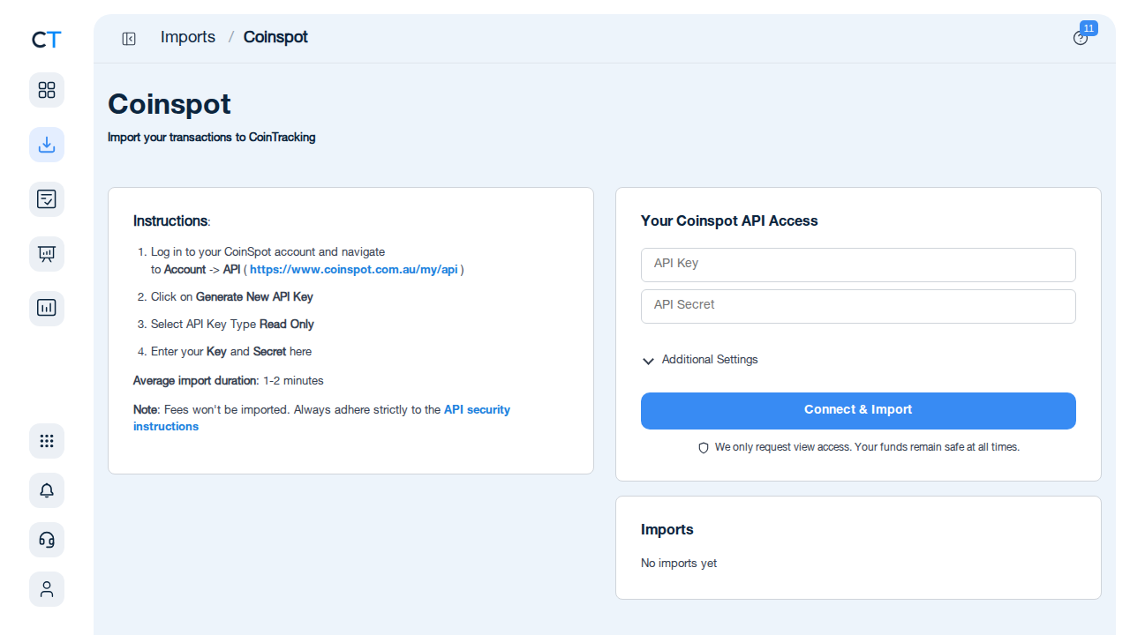Image resolution: width=1130 pixels, height=635 pixels.
Task: Click the 'Your Coinspot API Access' heading
Action: 729,220
